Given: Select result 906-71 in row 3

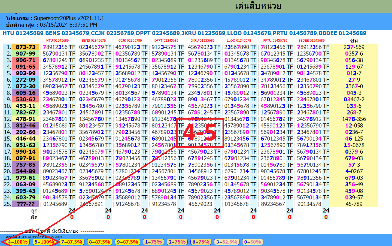Looking at the screenshot, I should pyautogui.click(x=26, y=60).
